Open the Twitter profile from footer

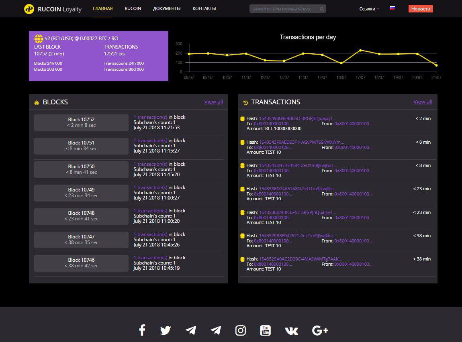[x=165, y=330]
